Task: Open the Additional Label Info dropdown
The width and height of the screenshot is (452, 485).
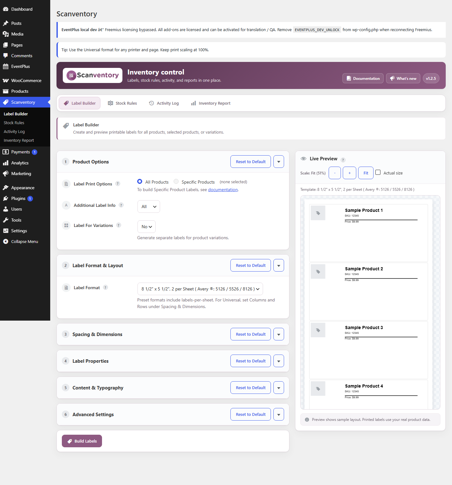Action: (149, 207)
